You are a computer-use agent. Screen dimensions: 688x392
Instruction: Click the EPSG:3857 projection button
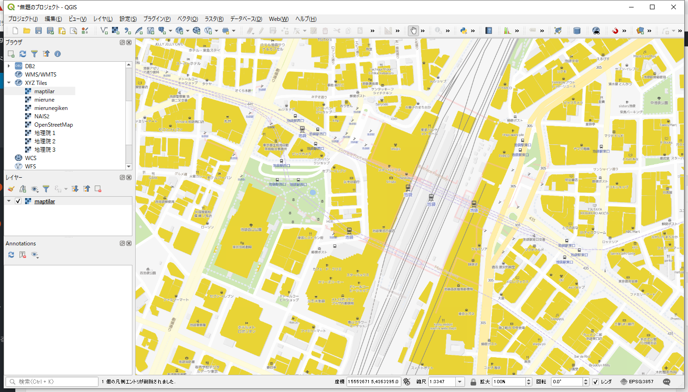[x=637, y=382]
